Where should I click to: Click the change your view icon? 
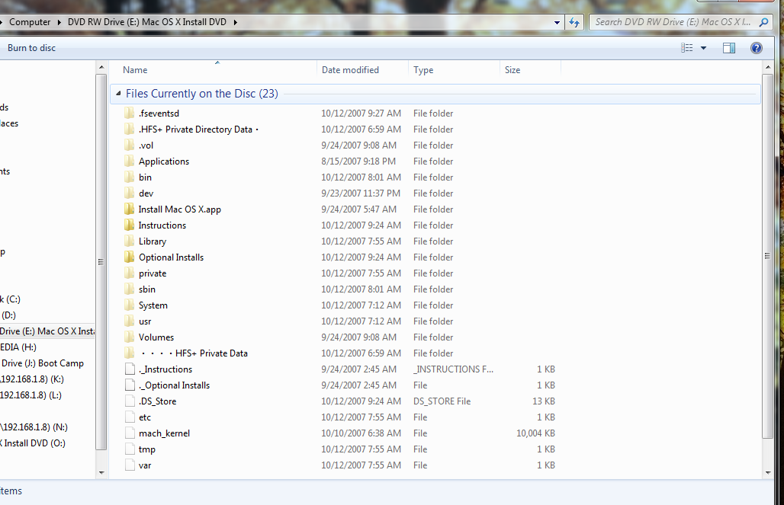point(687,48)
